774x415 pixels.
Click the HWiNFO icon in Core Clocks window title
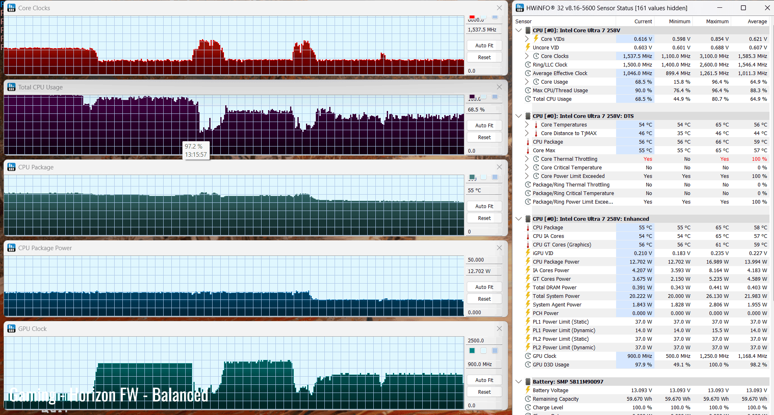[11, 8]
